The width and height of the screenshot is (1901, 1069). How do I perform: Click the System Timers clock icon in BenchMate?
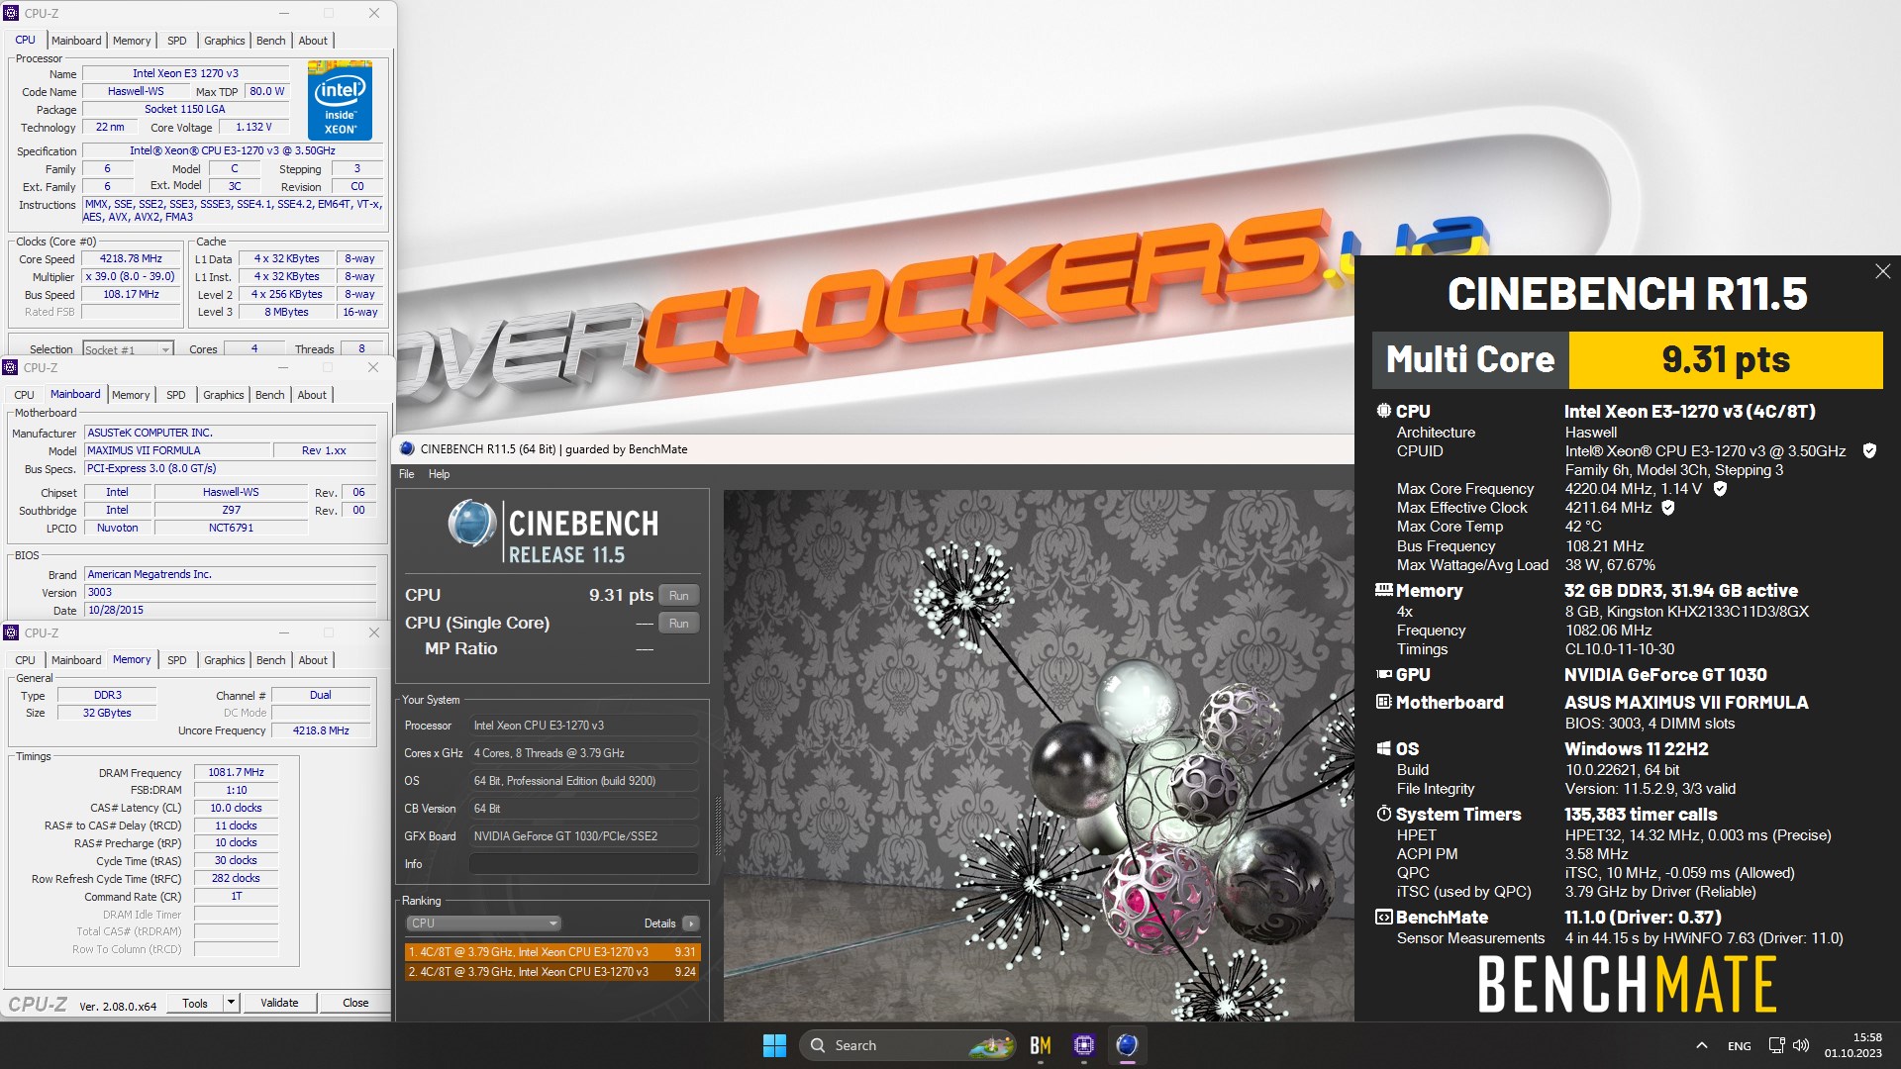pos(1383,814)
